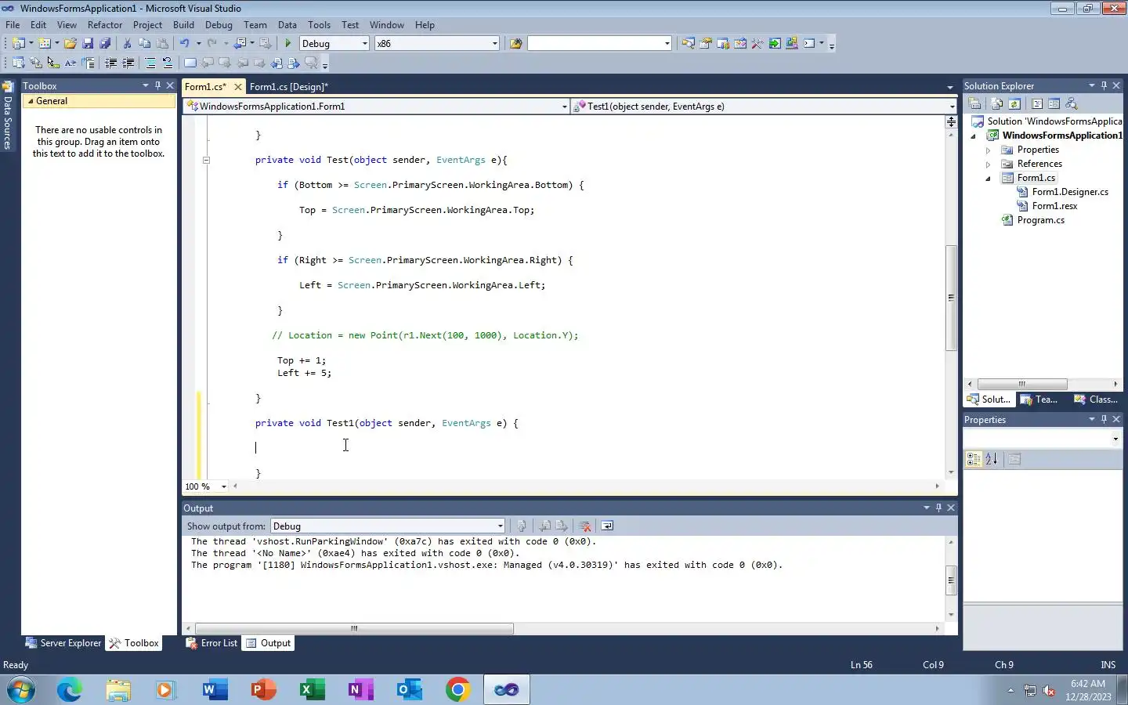Switch to the Class View tab
This screenshot has width=1128, height=705.
click(1095, 399)
